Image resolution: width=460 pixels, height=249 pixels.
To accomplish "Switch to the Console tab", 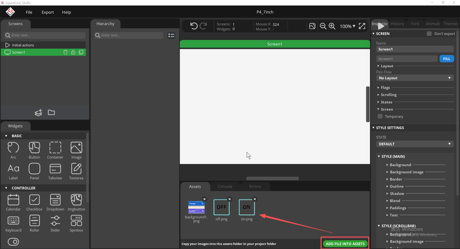I will [225, 187].
